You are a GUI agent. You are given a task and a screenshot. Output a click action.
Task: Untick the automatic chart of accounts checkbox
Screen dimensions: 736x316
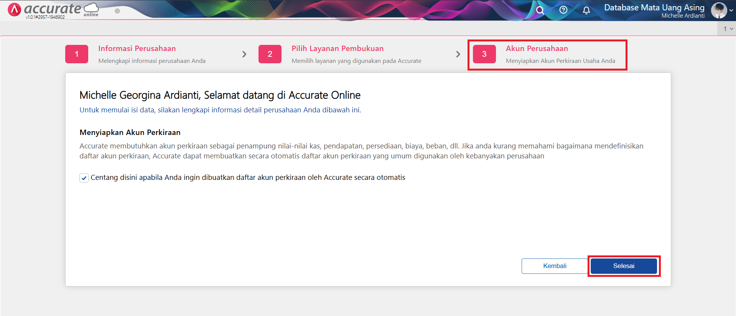84,178
